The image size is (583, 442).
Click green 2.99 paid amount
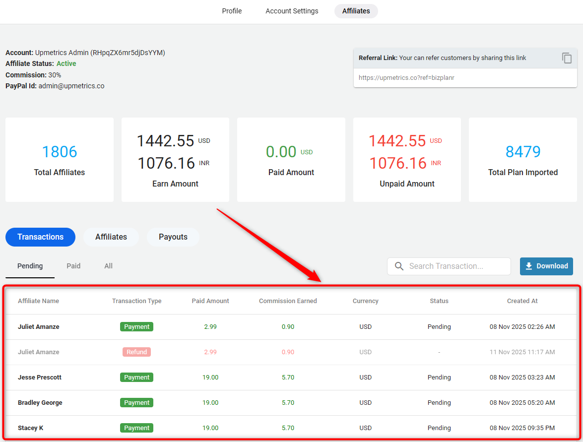pos(210,327)
